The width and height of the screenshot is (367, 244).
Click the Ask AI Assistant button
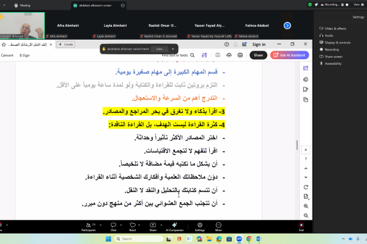(x=289, y=55)
